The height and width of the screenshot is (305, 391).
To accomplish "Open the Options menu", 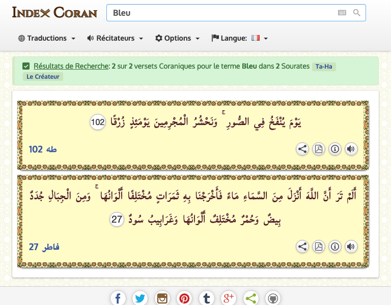I will pos(177,38).
